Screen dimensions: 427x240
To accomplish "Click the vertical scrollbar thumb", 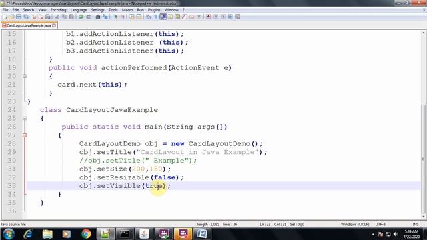I will [x=424, y=159].
